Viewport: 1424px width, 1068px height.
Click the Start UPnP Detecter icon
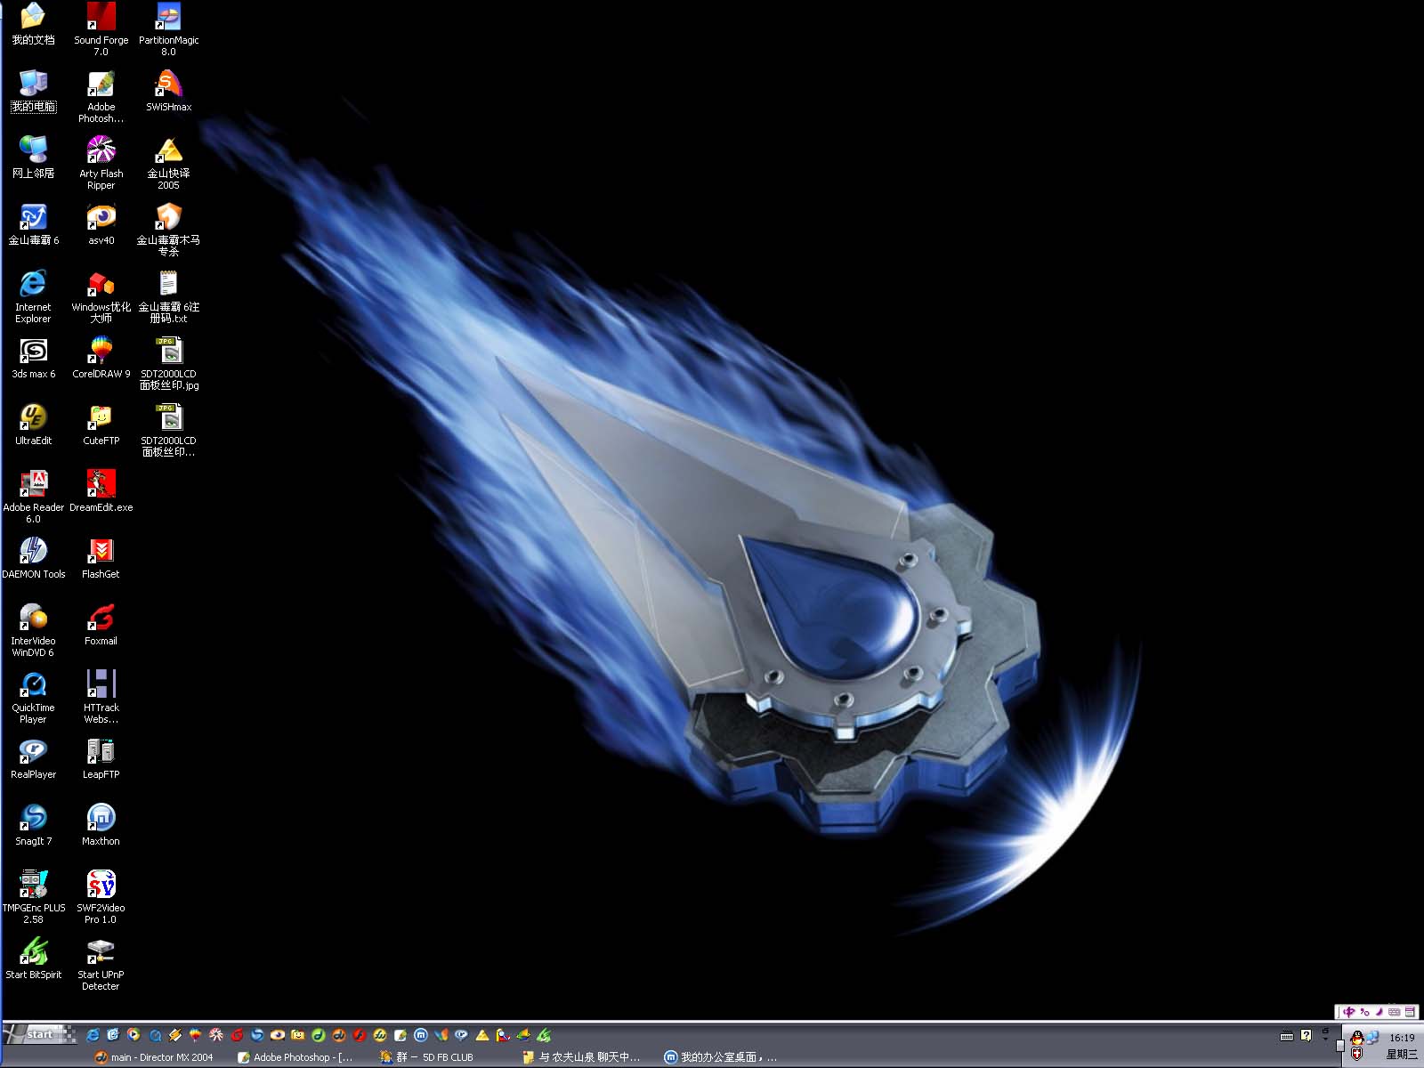coord(101,964)
